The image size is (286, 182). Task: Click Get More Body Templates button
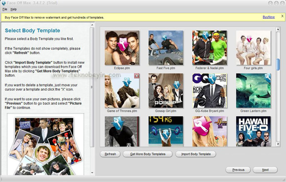[x=148, y=154]
